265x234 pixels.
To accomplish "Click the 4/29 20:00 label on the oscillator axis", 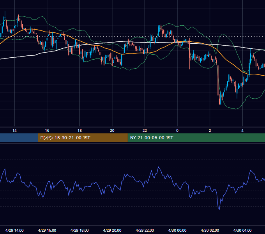I will 112,230.
